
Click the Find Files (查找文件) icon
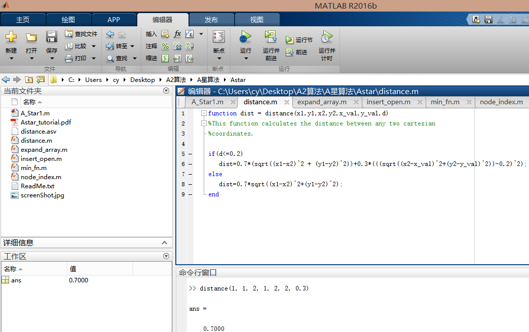69,34
